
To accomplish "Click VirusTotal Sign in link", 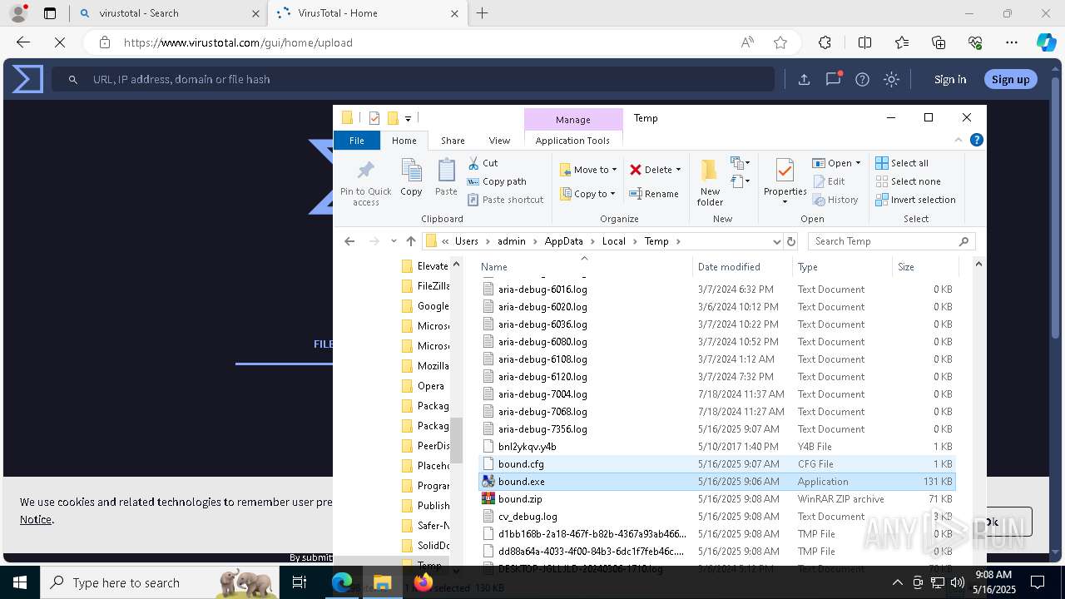I will tap(950, 79).
